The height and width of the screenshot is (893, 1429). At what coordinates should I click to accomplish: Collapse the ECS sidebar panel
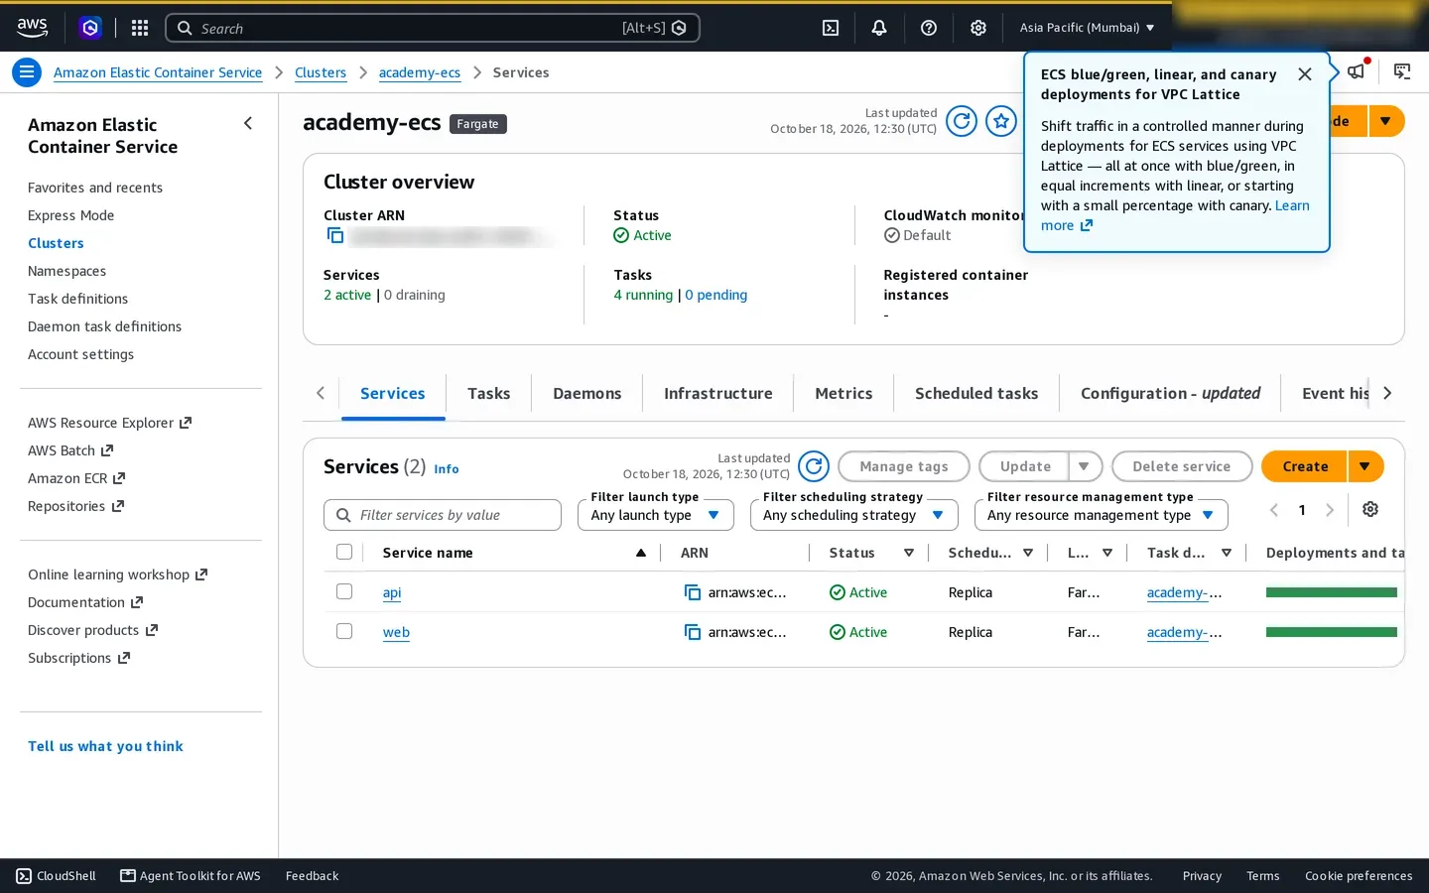click(x=248, y=123)
